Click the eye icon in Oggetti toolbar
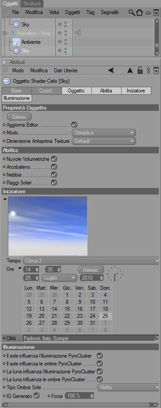Screen dimensions: 161x408 point(148,13)
